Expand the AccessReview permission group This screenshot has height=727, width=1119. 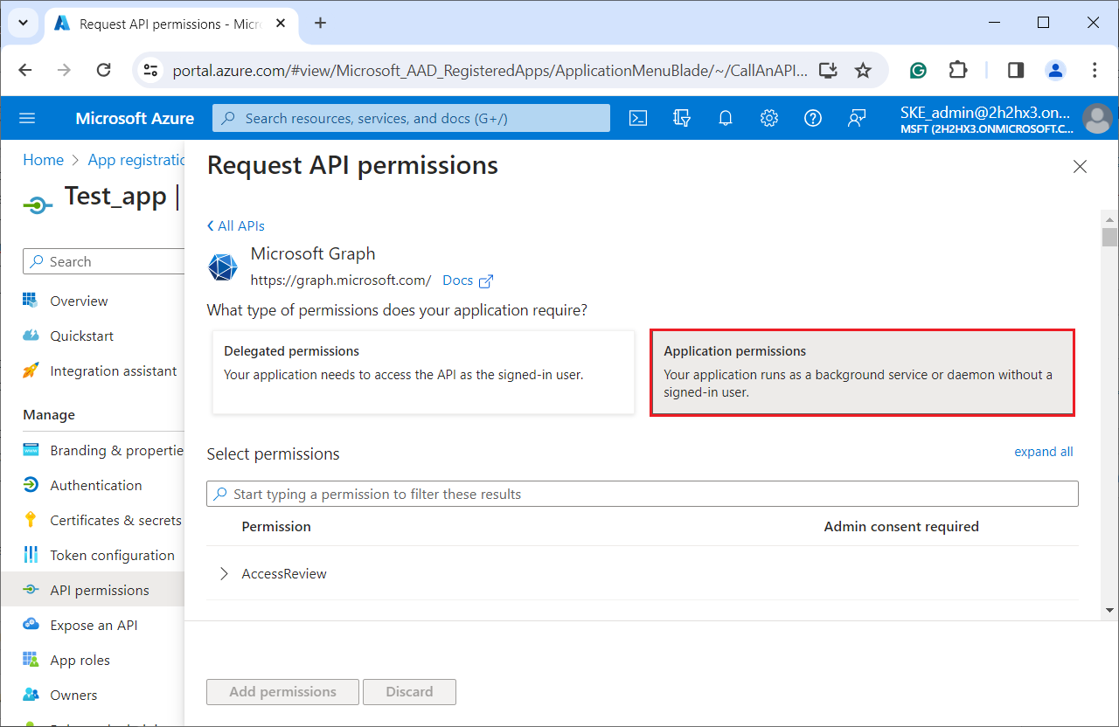point(225,574)
